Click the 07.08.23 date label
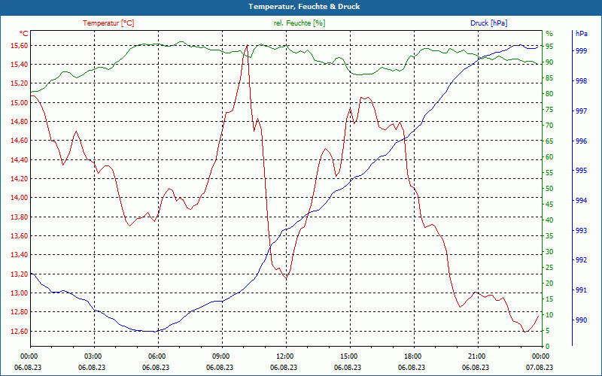Image resolution: width=602 pixels, height=376 pixels. point(540,367)
